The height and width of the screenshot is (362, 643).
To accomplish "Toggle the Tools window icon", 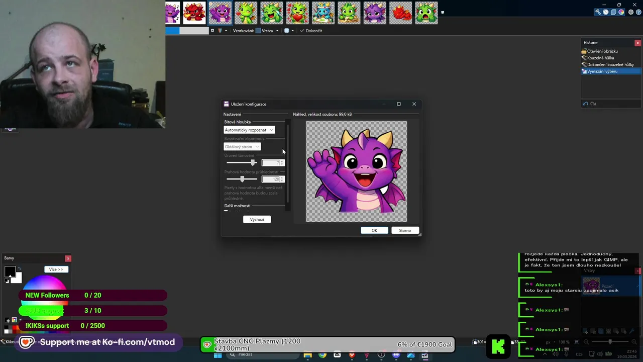I will click(x=598, y=12).
